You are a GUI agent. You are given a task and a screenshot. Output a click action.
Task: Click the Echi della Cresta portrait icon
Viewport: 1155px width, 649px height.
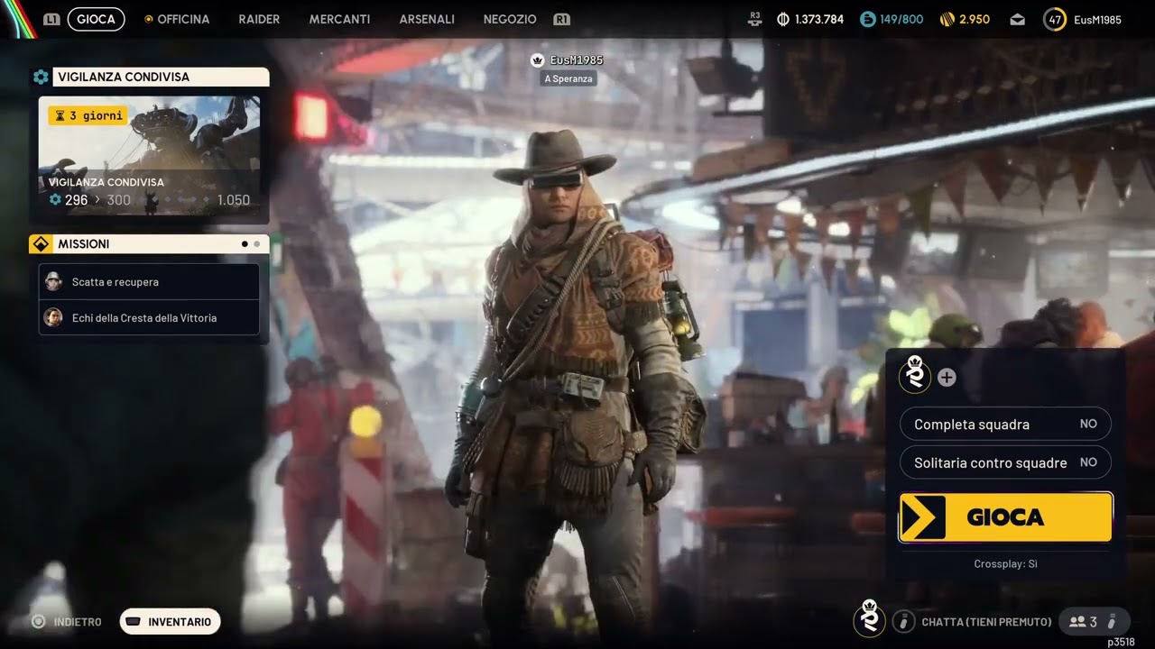pyautogui.click(x=53, y=317)
